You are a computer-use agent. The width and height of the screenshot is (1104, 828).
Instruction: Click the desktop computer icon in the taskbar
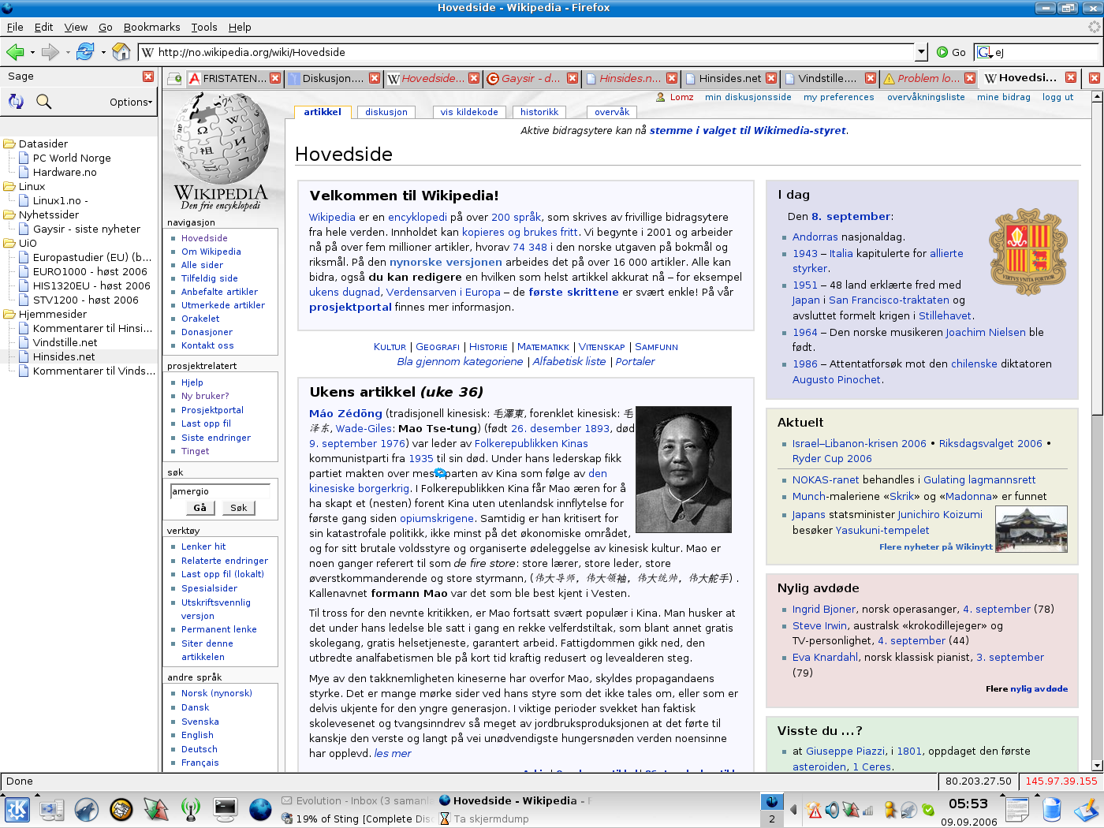coord(52,810)
